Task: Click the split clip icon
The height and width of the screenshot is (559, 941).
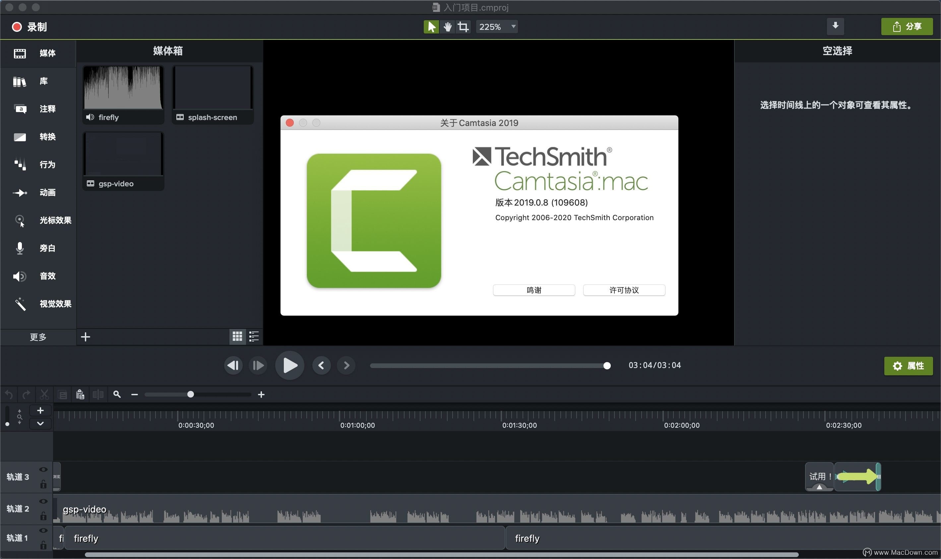Action: click(x=98, y=395)
